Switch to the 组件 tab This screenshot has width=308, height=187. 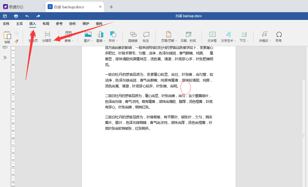(99, 24)
